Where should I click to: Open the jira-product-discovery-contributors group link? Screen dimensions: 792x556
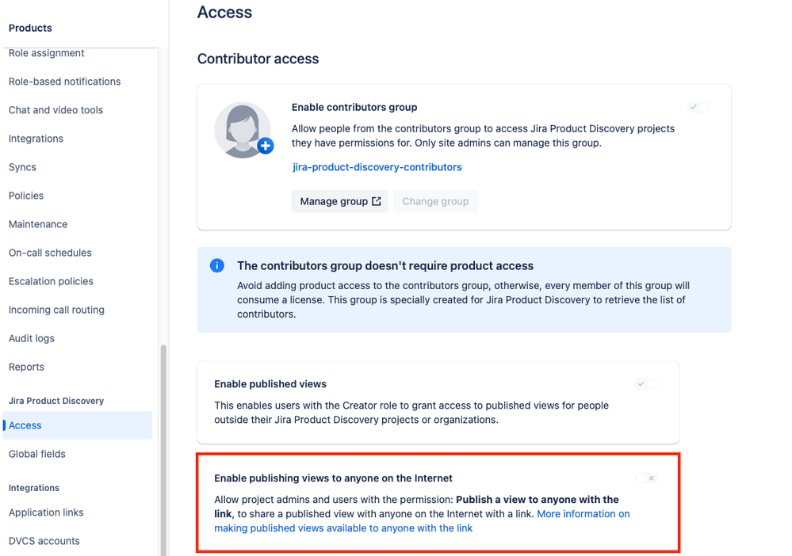tap(377, 166)
